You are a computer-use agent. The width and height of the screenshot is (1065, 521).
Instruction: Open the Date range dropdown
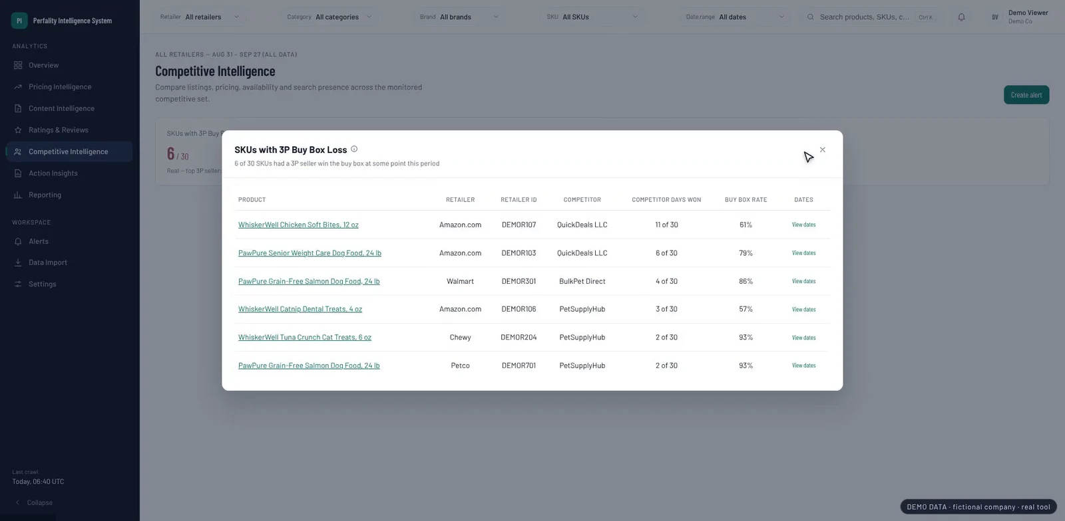[x=736, y=17]
